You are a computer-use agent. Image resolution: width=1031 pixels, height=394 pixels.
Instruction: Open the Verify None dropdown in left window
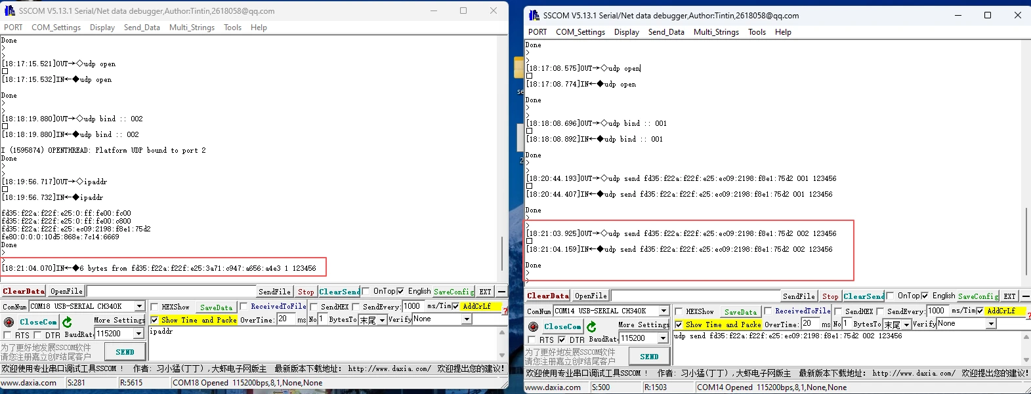pyautogui.click(x=467, y=319)
